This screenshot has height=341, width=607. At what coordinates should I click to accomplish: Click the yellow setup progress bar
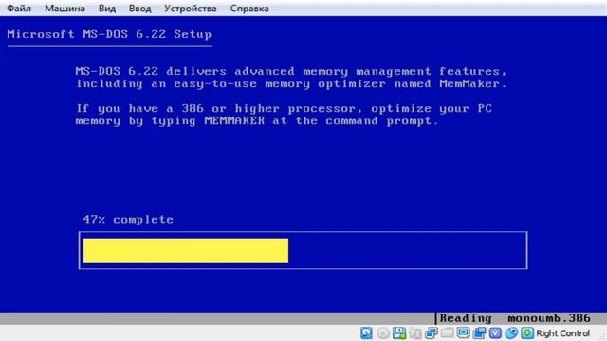tap(186, 250)
